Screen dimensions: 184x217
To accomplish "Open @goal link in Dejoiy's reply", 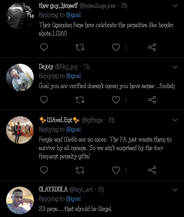I will coord(73,76).
